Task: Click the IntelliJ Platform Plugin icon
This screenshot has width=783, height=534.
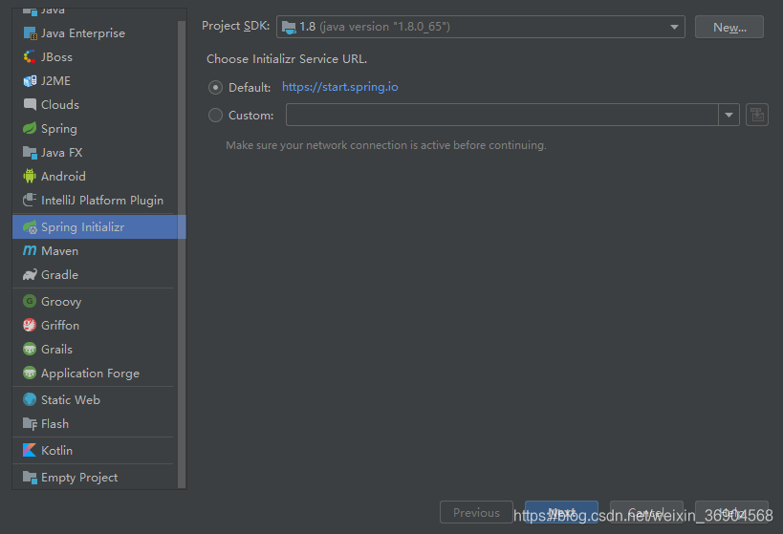Action: pos(30,200)
